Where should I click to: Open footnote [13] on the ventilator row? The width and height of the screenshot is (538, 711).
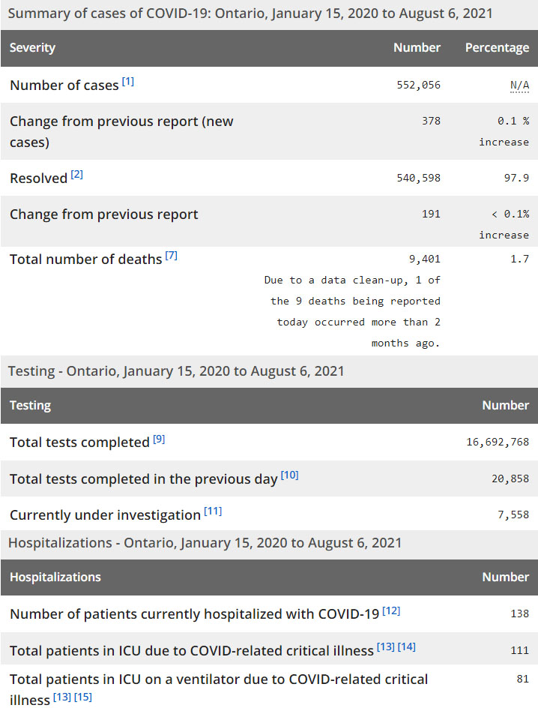tap(61, 697)
